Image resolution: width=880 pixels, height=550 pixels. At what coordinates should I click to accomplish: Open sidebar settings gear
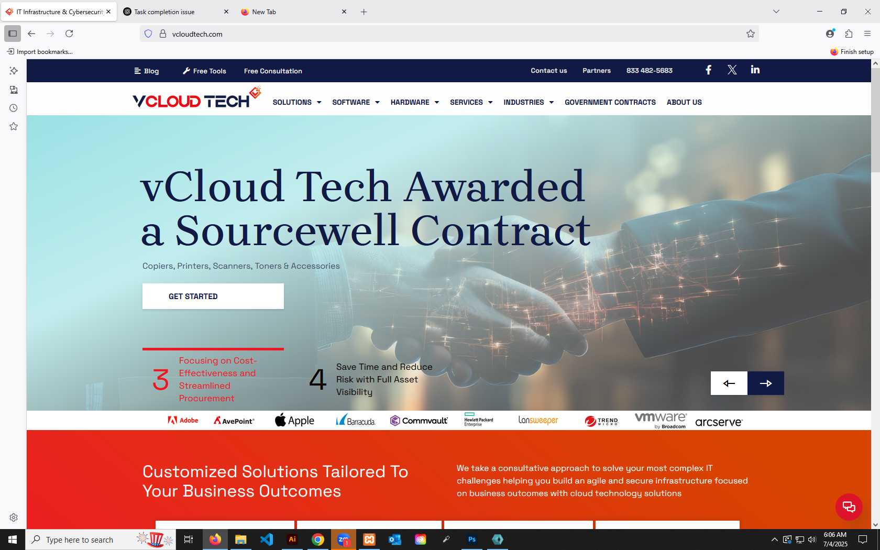click(14, 518)
